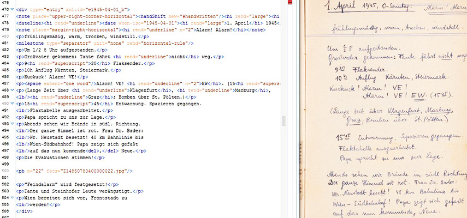The height and width of the screenshot is (218, 467).
Task: Click line number 490 in the gutter
Action: click(5, 104)
